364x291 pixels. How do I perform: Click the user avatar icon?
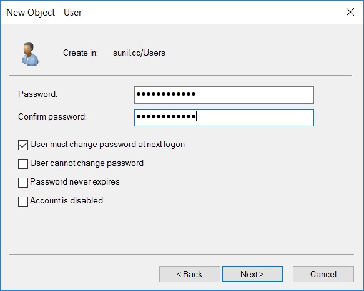(x=30, y=54)
